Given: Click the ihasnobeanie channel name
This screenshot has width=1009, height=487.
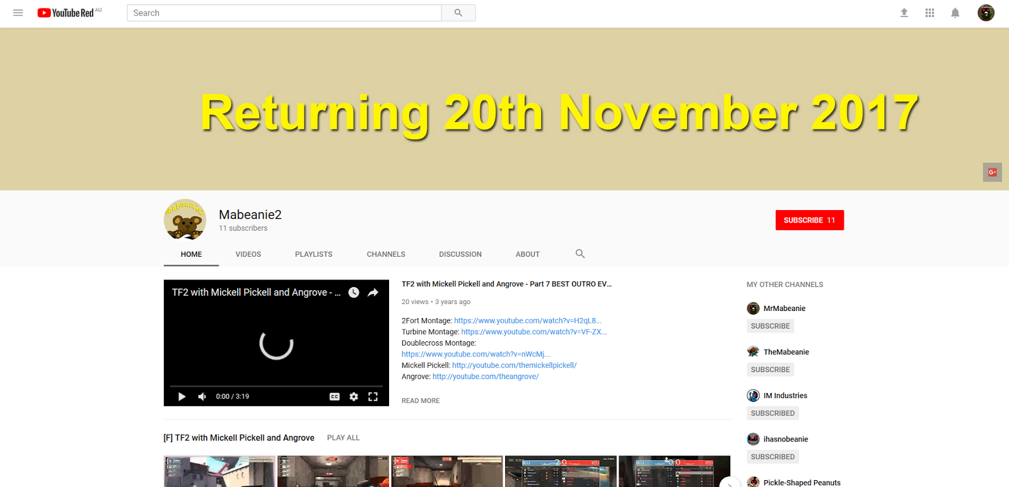Looking at the screenshot, I should pyautogui.click(x=786, y=439).
